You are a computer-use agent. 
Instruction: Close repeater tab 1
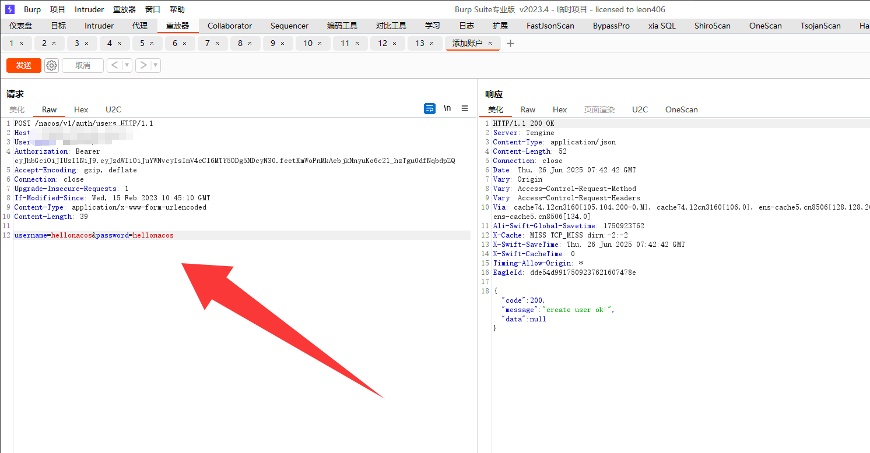point(22,44)
